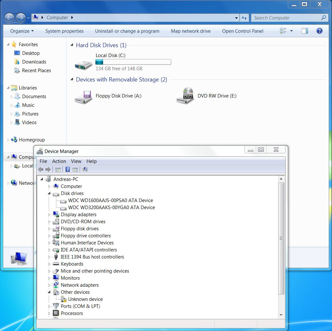Click Scan for hardware changes icon

click(x=85, y=169)
